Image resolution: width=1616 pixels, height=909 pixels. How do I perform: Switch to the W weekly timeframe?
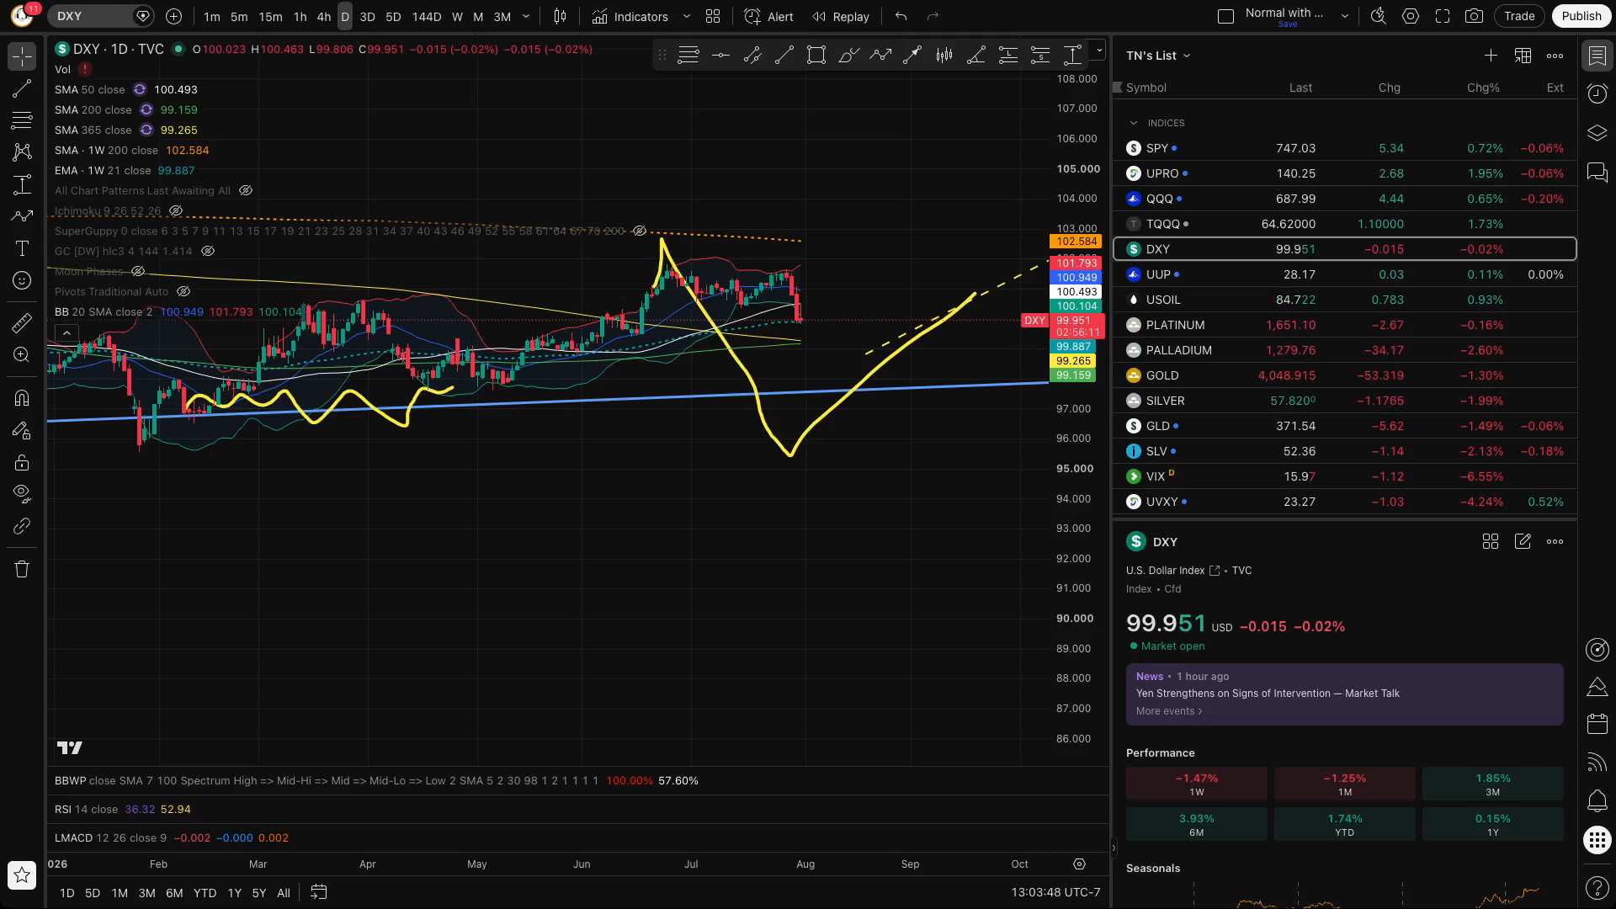click(x=457, y=16)
